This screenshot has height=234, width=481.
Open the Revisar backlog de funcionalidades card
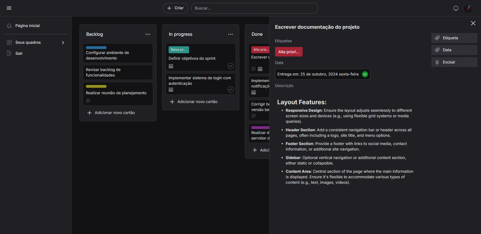coord(118,72)
